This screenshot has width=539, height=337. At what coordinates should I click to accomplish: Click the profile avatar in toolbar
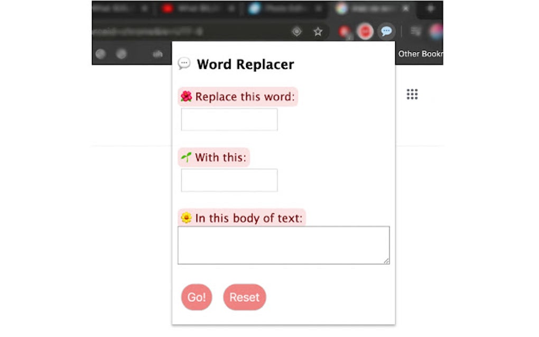tap(436, 32)
